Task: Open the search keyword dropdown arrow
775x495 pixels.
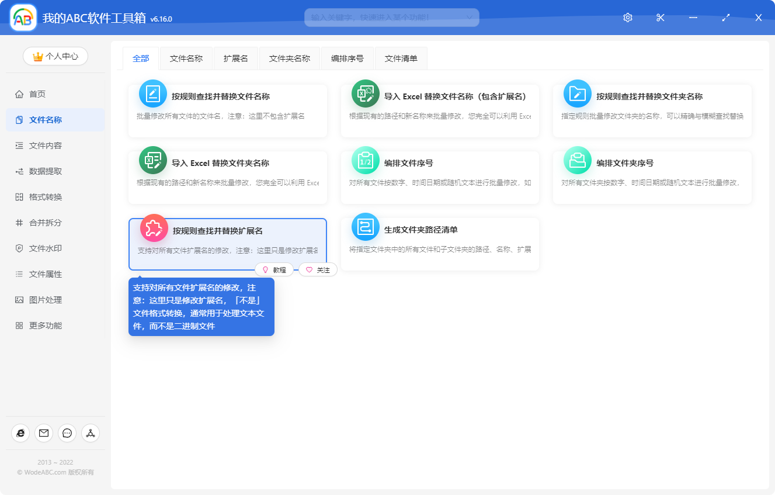Action: 471,18
